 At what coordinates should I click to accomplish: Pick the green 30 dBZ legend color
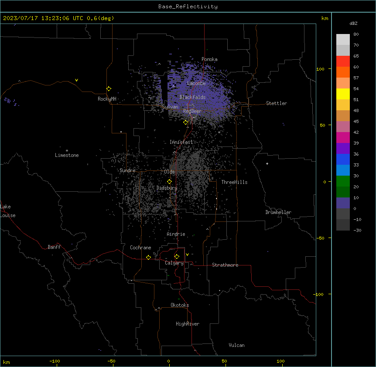343,181
